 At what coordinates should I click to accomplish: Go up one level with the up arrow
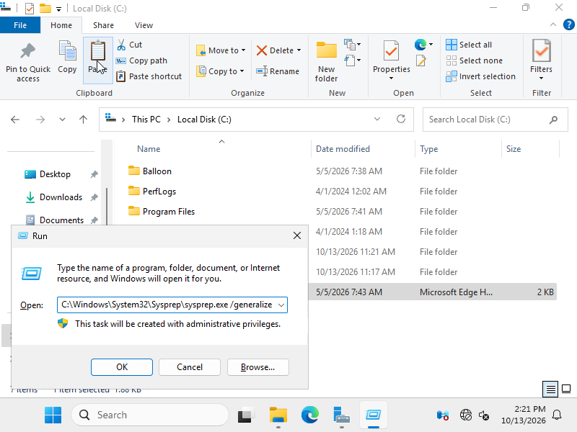click(x=83, y=120)
